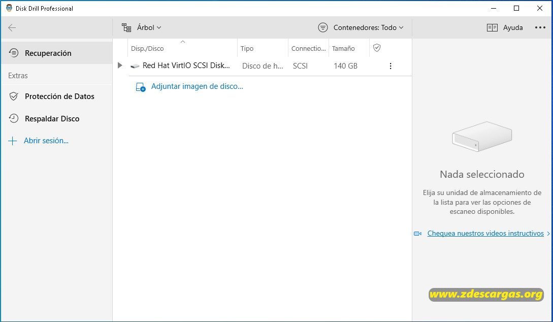Click the Connectio... column header
Image resolution: width=553 pixels, height=322 pixels.
pos(308,49)
